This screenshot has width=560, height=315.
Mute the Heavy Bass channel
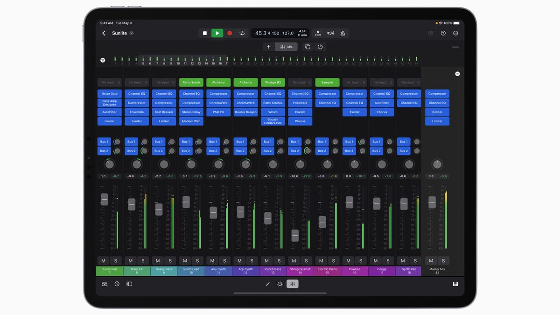click(x=158, y=260)
